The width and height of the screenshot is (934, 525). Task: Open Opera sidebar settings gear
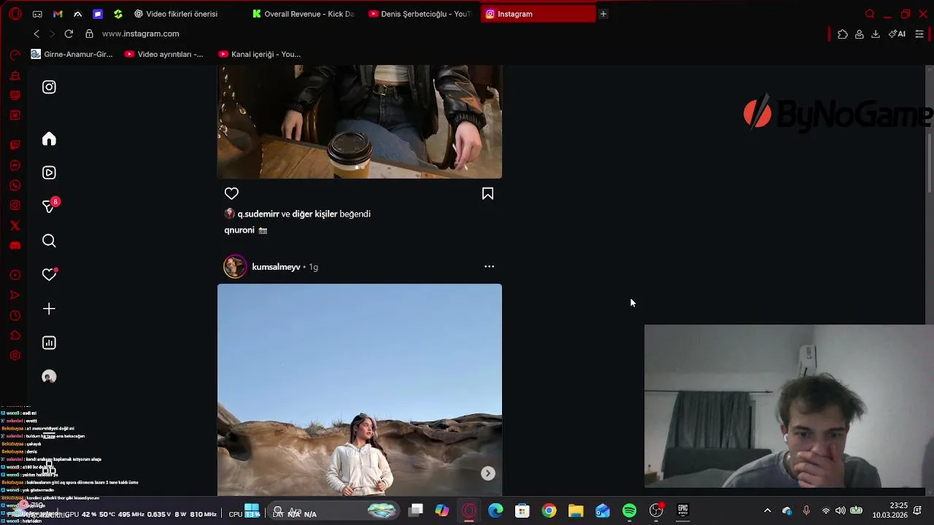point(15,355)
